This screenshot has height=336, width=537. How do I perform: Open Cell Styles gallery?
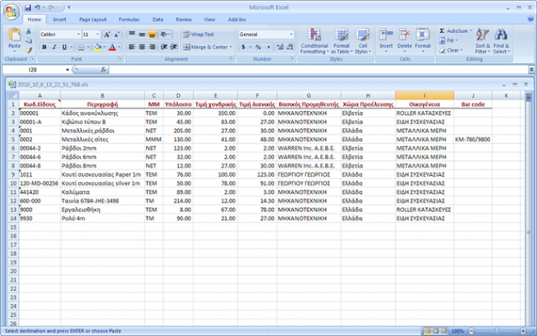pos(363,41)
